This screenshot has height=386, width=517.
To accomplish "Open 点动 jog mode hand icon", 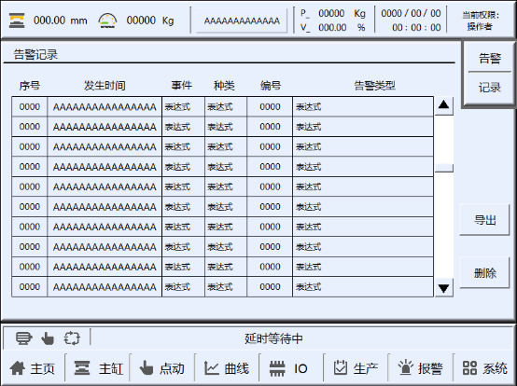I will pyautogui.click(x=147, y=368).
